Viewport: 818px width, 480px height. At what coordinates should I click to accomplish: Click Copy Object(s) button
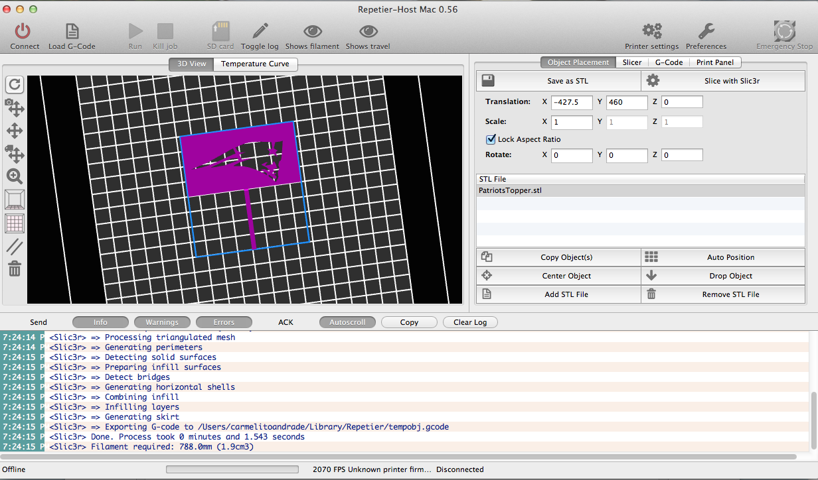point(558,257)
